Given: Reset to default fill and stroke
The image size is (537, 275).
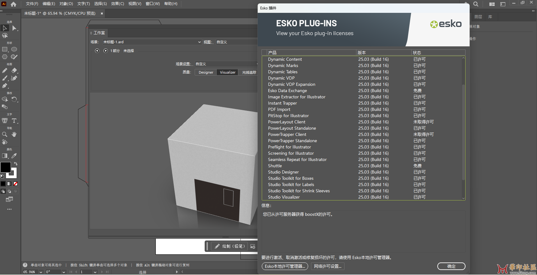Looking at the screenshot, I should tap(2, 176).
